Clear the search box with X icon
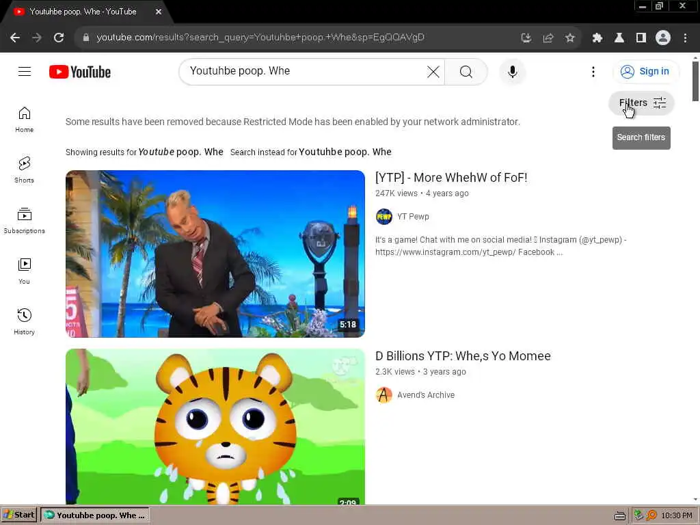The image size is (700, 525). click(433, 71)
